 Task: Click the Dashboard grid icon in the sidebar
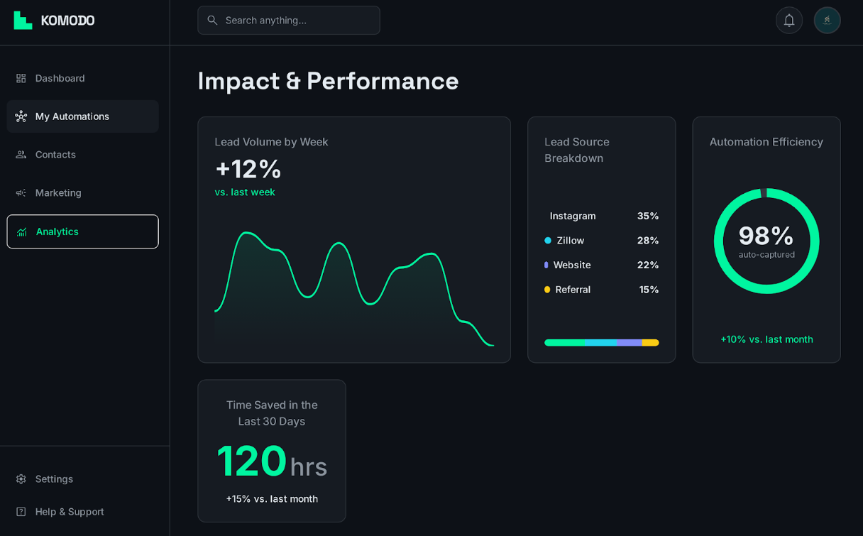tap(21, 78)
